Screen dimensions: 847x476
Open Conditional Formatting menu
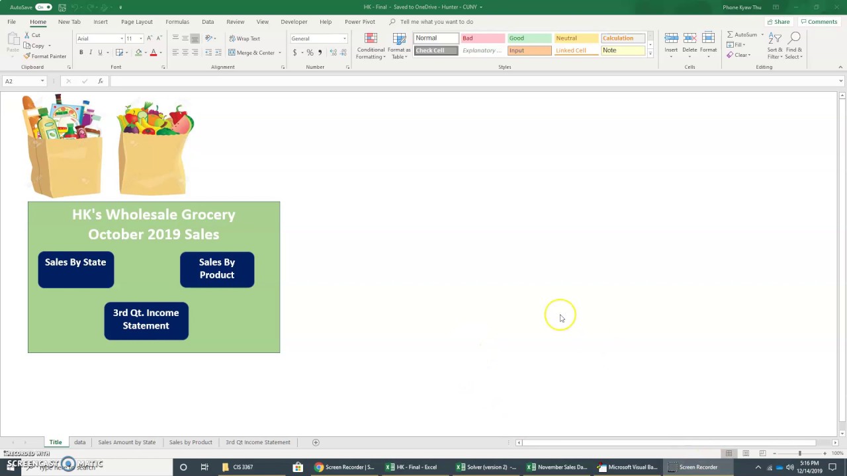(x=371, y=46)
